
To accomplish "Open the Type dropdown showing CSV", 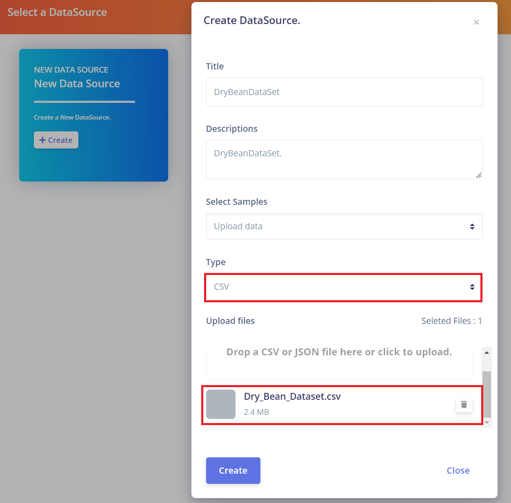I will (x=343, y=287).
